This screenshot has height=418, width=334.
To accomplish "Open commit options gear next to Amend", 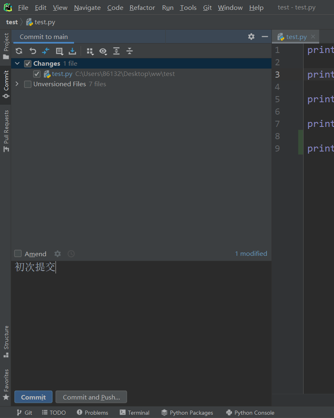I will pyautogui.click(x=58, y=253).
